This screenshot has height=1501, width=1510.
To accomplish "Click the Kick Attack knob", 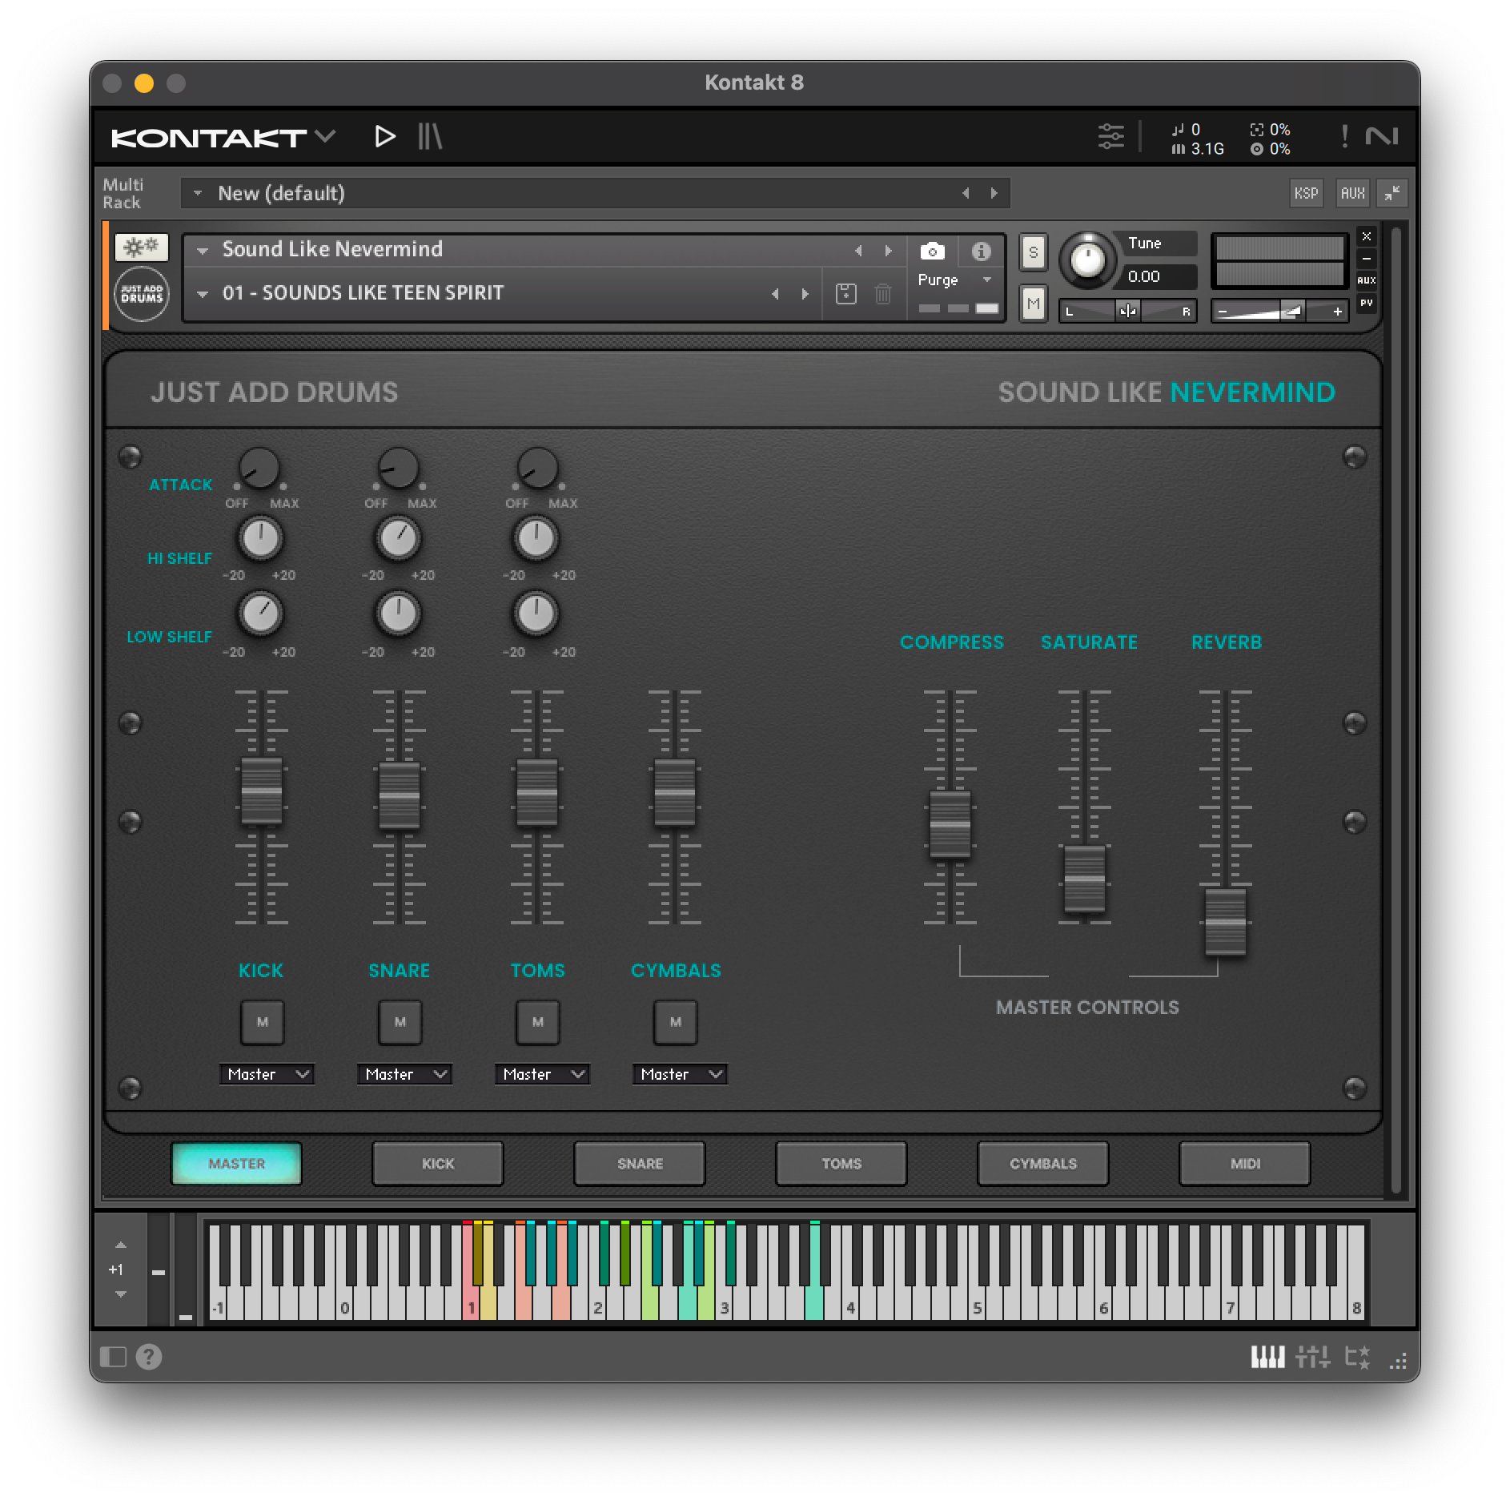I will 259,469.
